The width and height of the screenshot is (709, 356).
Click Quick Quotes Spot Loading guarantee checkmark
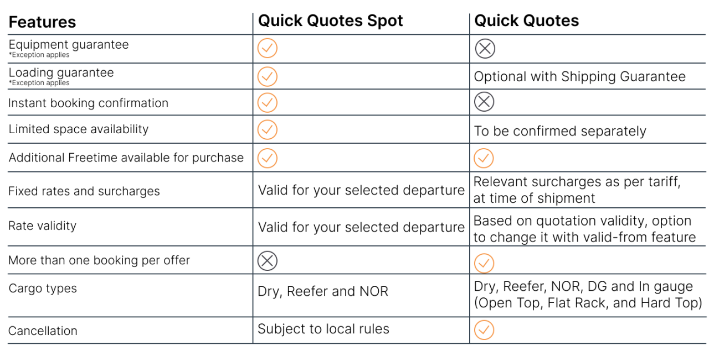pos(268,76)
